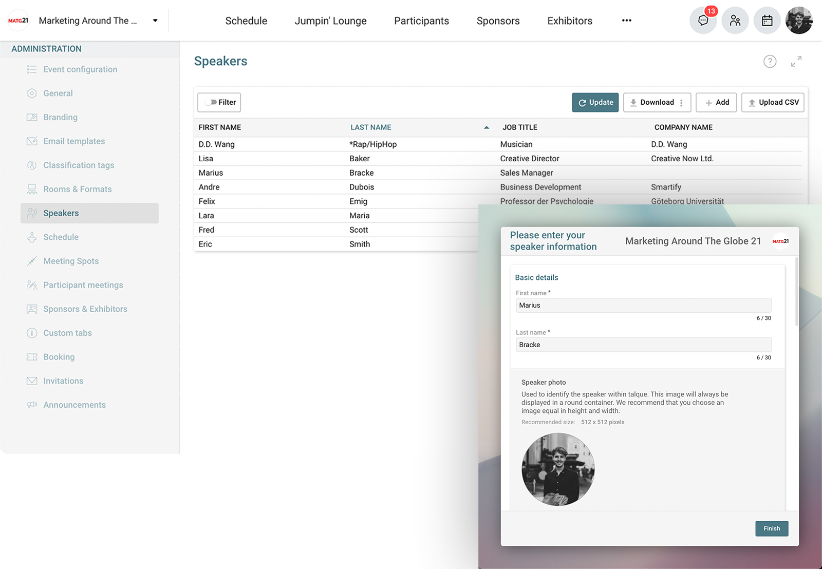Click the First name input field
This screenshot has width=822, height=569.
(643, 305)
